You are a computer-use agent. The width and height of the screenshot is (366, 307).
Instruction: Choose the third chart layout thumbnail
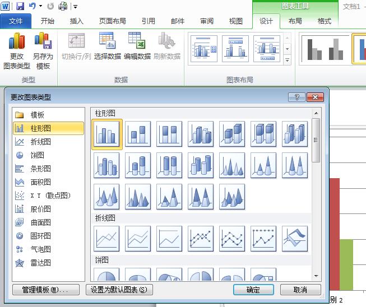pyautogui.click(x=267, y=49)
